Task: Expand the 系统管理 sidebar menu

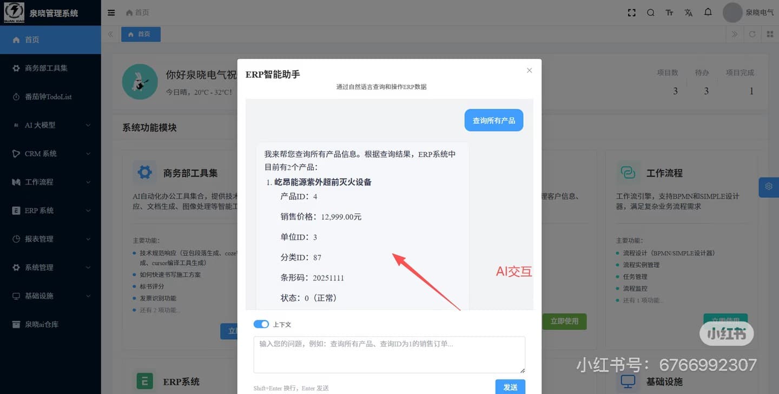Action: pyautogui.click(x=50, y=267)
